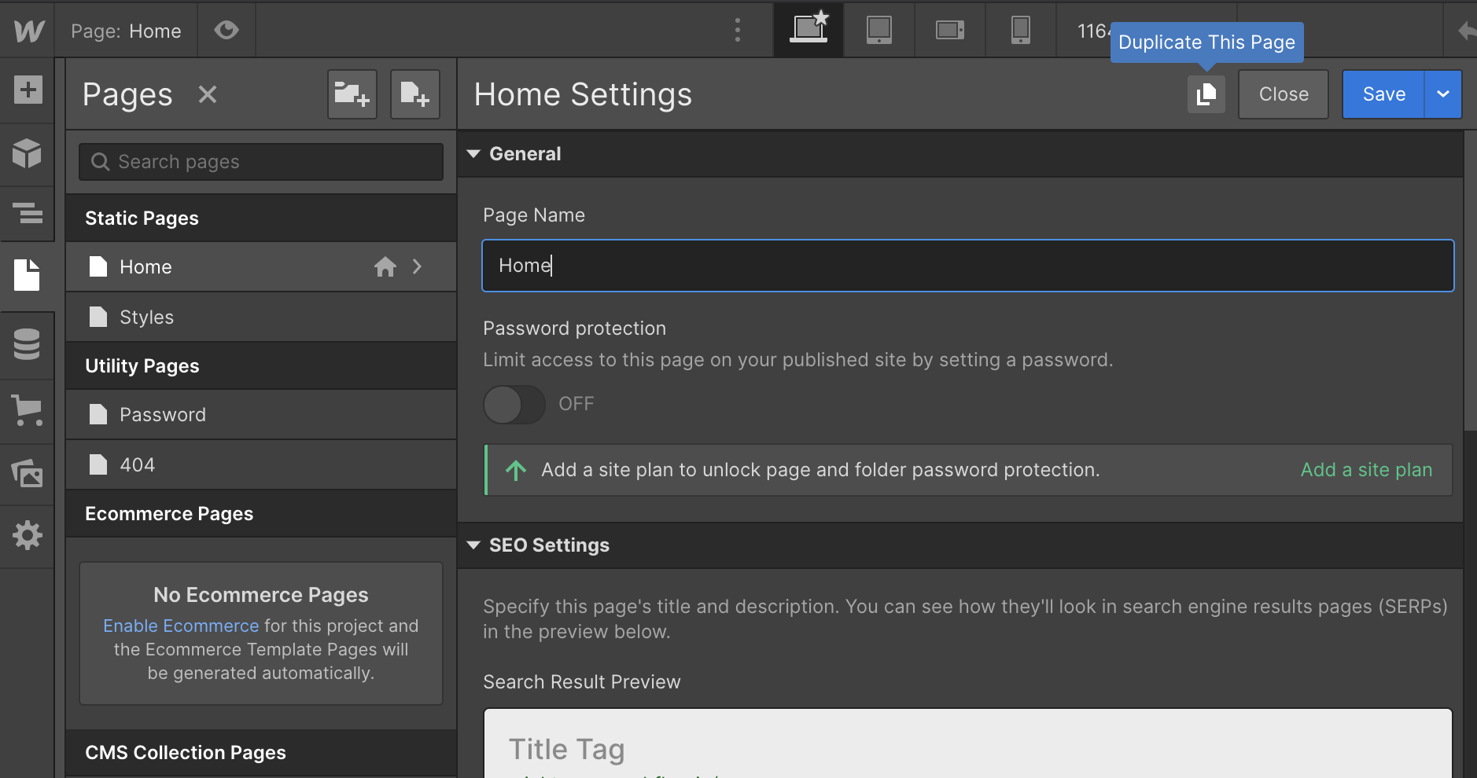Click the Ecommerce Pages header

[261, 514]
